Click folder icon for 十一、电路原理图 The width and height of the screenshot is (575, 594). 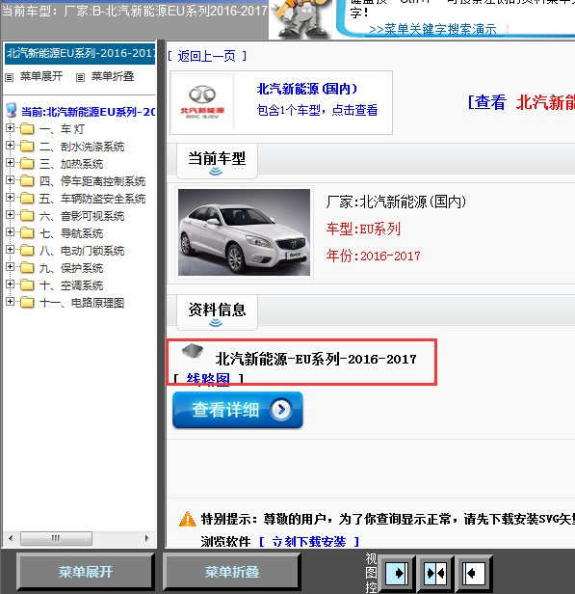click(27, 303)
